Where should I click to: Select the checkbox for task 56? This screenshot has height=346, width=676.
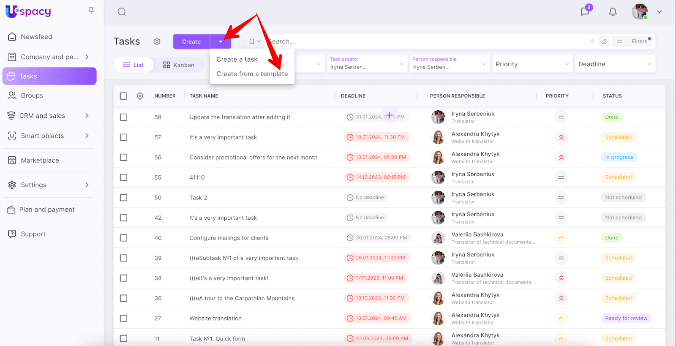pos(123,157)
